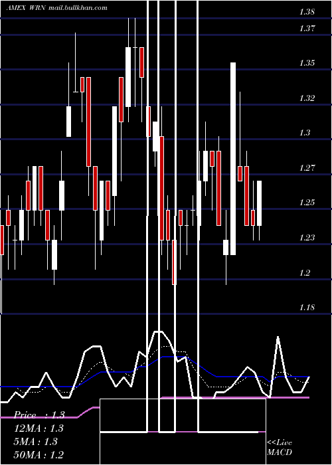Click the Price : 1.3 legend text

39,415
